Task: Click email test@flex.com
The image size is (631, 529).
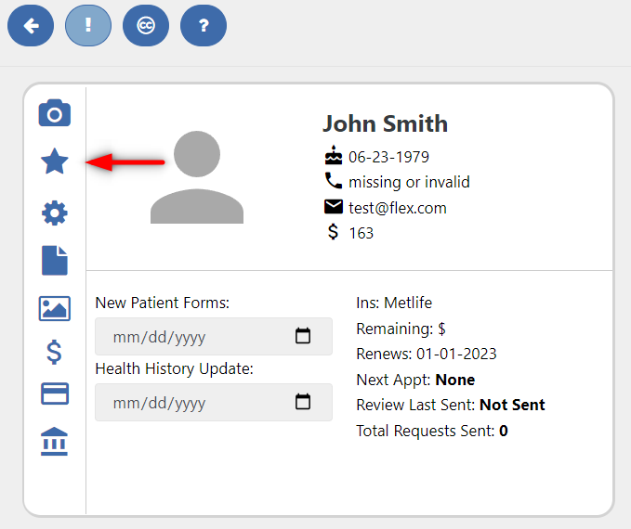Action: point(398,208)
